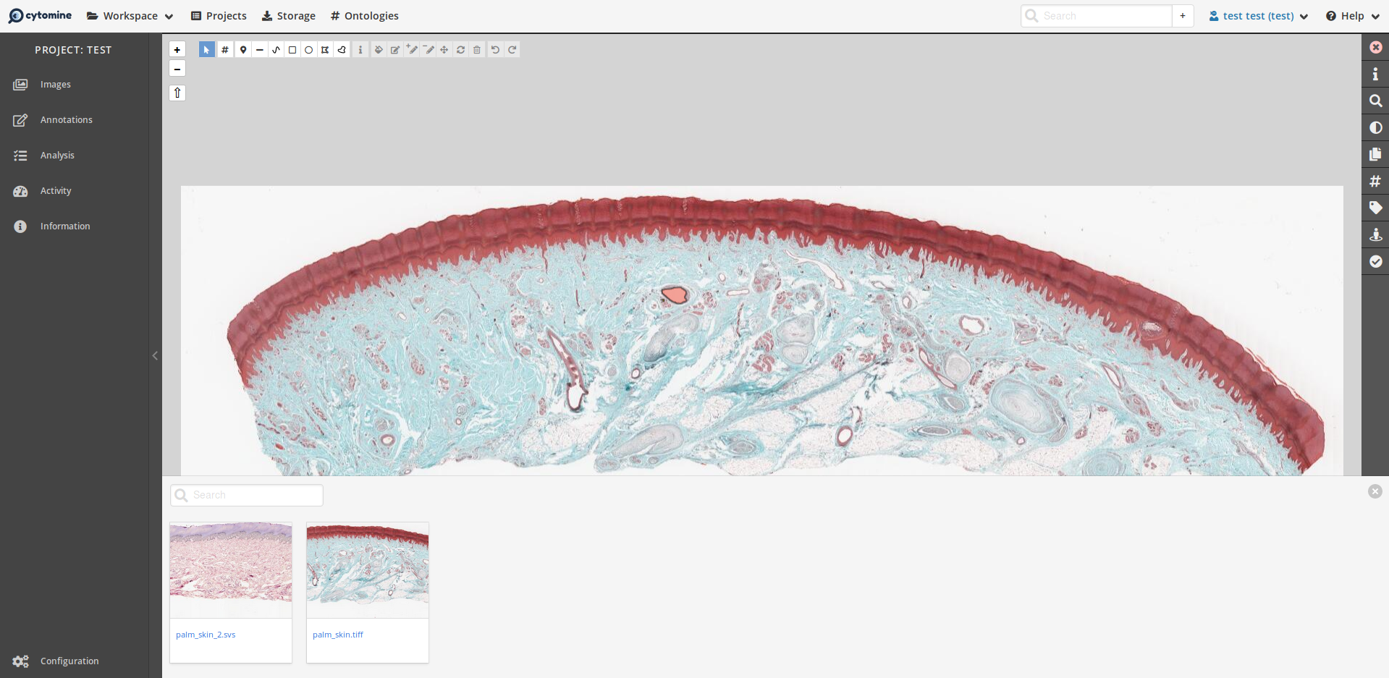Select the rectangle annotation tool
Image resolution: width=1389 pixels, height=678 pixels.
[x=292, y=49]
